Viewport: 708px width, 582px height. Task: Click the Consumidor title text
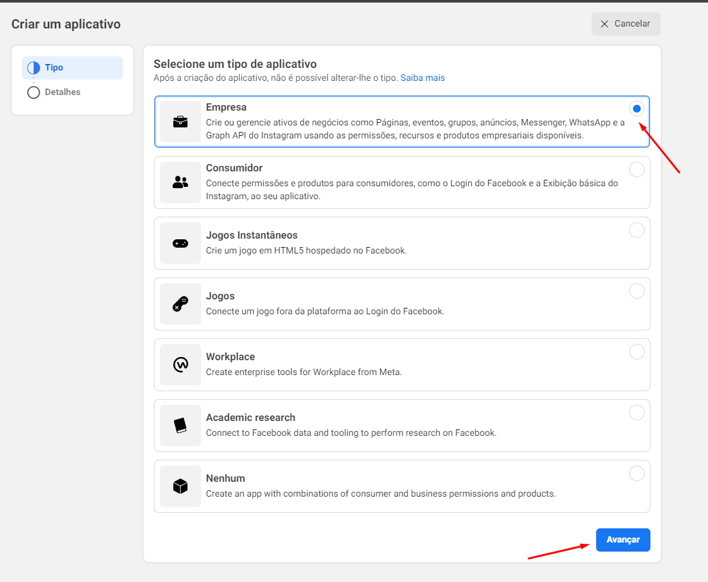click(x=234, y=168)
